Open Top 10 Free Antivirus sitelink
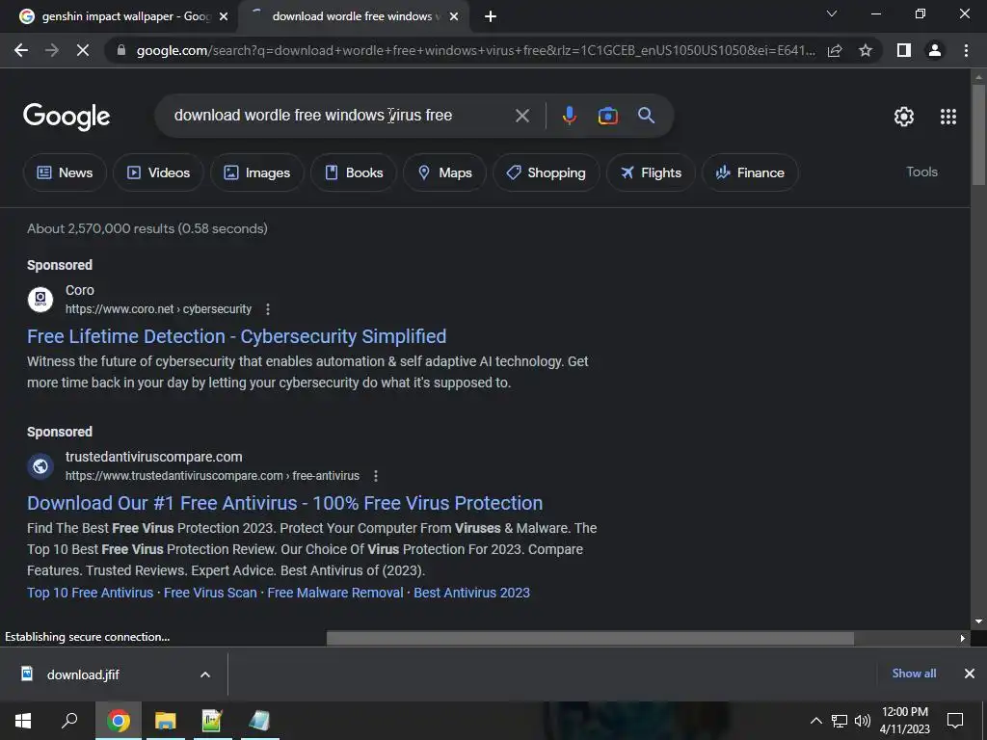 90,593
